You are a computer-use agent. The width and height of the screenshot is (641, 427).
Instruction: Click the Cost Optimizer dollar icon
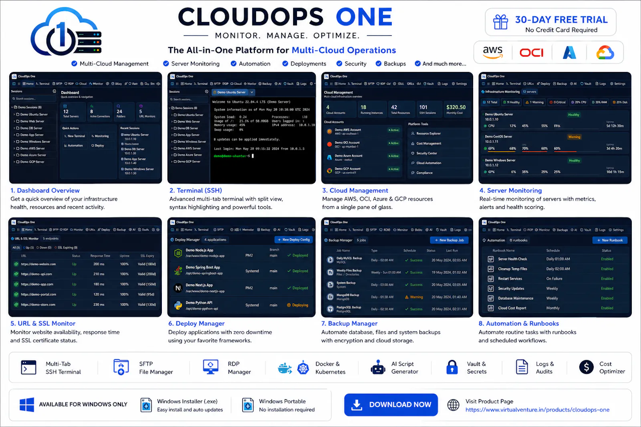tap(586, 367)
